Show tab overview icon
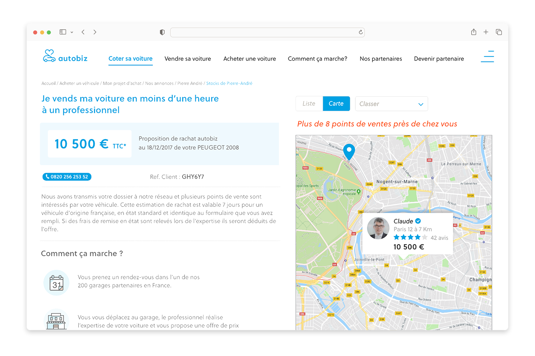This screenshot has height=356, width=535. coord(499,32)
